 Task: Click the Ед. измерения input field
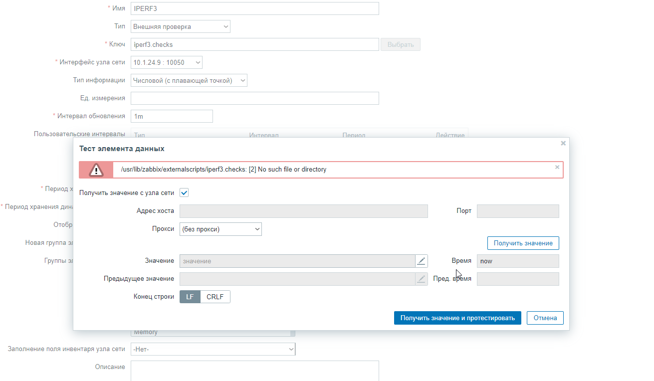[x=254, y=98]
